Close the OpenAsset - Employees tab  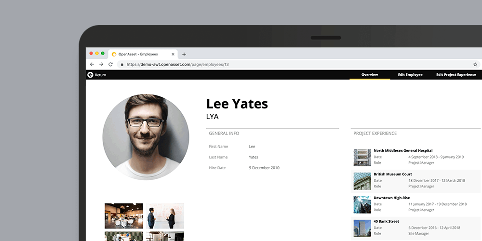pyautogui.click(x=173, y=54)
